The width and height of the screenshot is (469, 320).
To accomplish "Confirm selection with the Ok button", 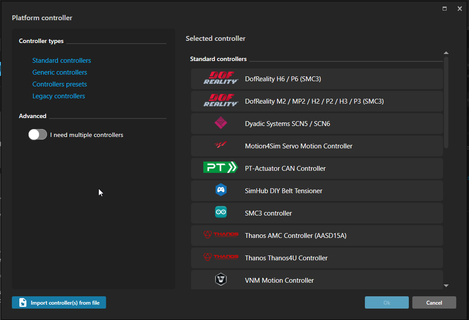I will (386, 303).
